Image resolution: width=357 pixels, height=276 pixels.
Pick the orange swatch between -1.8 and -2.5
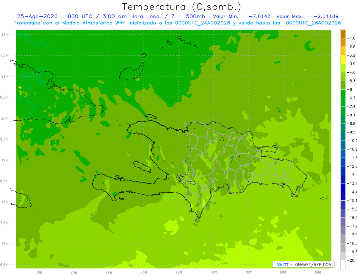pyautogui.click(x=343, y=42)
